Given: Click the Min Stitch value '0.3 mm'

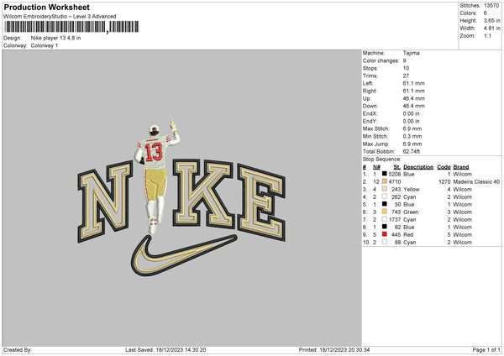Looking at the screenshot, I should [x=412, y=136].
